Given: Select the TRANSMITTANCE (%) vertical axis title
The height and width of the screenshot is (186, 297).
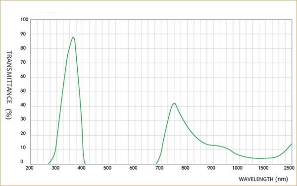Looking at the screenshot, I should tap(9, 85).
